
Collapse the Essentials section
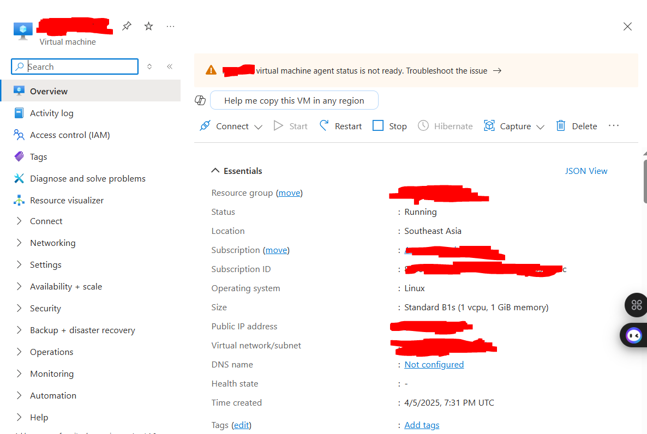click(237, 171)
